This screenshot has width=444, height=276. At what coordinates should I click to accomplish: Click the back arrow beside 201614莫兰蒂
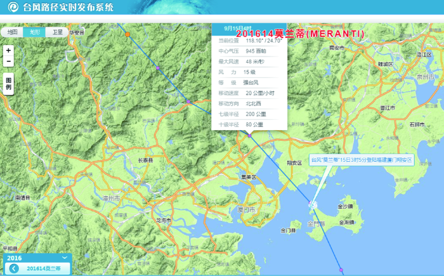(14, 268)
